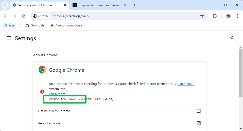243x131 pixels.
Task: Click the Chrome site info chip
Action: 41,16
